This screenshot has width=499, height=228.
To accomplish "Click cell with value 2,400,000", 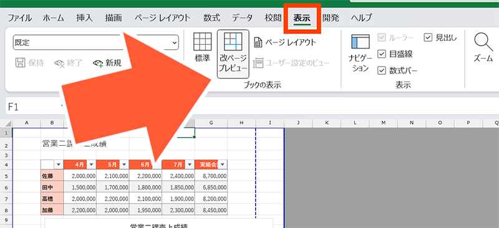I will click(x=178, y=176).
